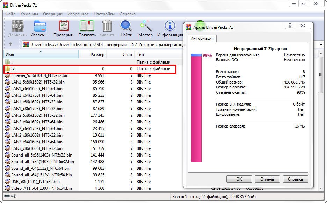Click the file list vertical scrollbar thumb
The height and width of the screenshot is (203, 327).
click(320, 75)
